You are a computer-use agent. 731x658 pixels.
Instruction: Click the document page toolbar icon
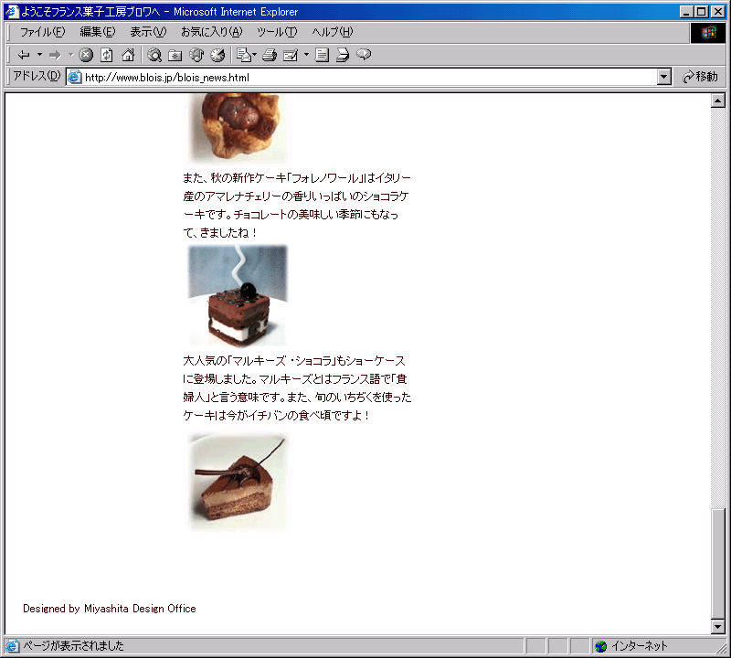(x=322, y=55)
